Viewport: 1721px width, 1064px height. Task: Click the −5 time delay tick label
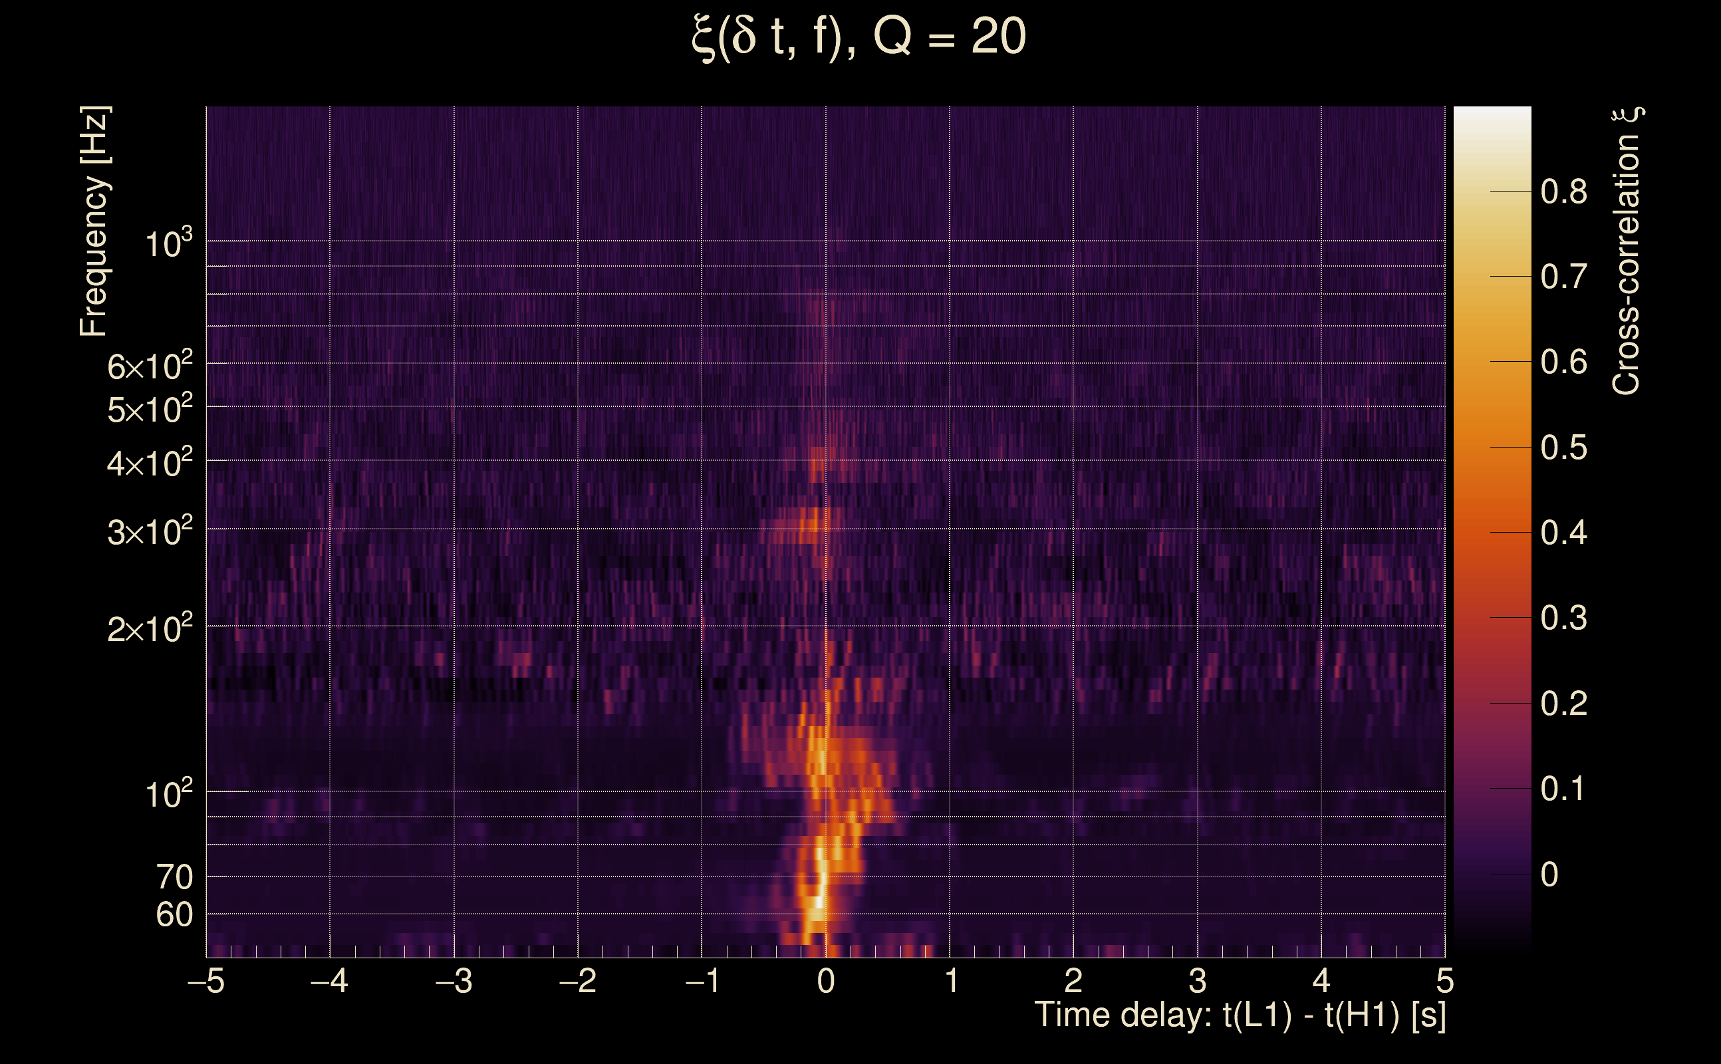pyautogui.click(x=206, y=981)
